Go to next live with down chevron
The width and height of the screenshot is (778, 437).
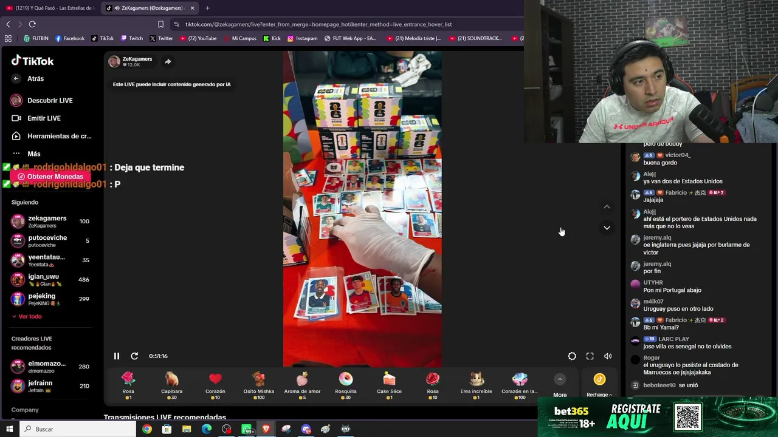[x=607, y=228]
